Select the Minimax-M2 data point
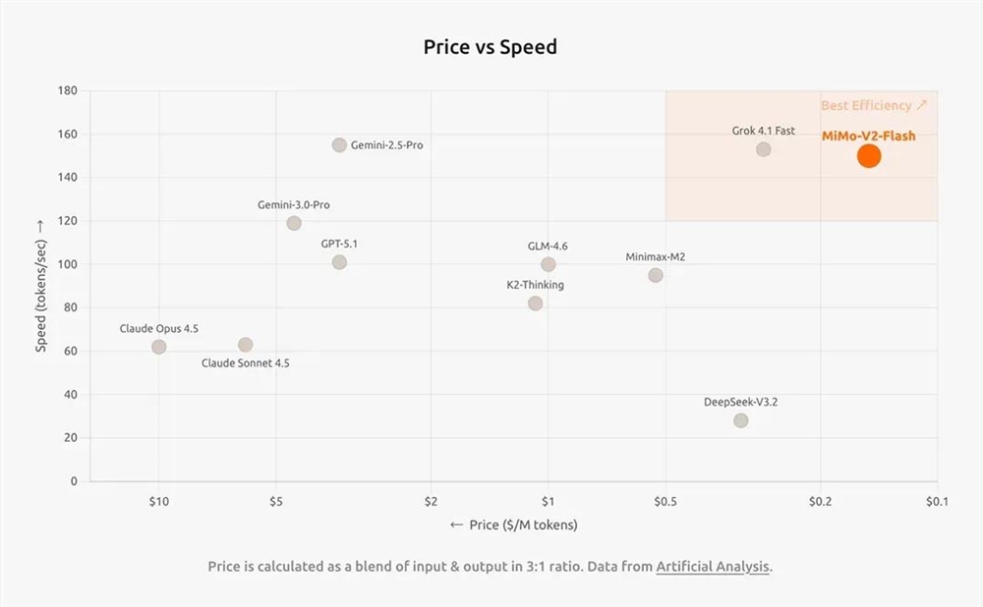 pos(656,275)
